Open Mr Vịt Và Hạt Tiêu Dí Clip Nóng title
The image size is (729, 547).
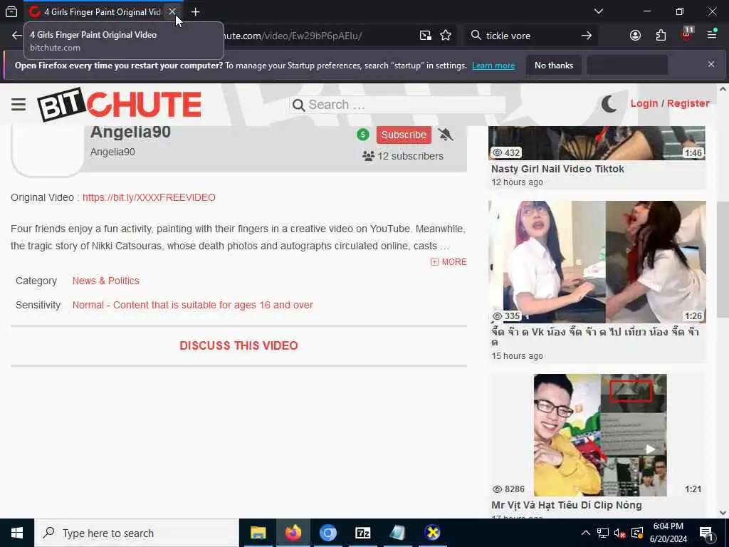point(566,505)
